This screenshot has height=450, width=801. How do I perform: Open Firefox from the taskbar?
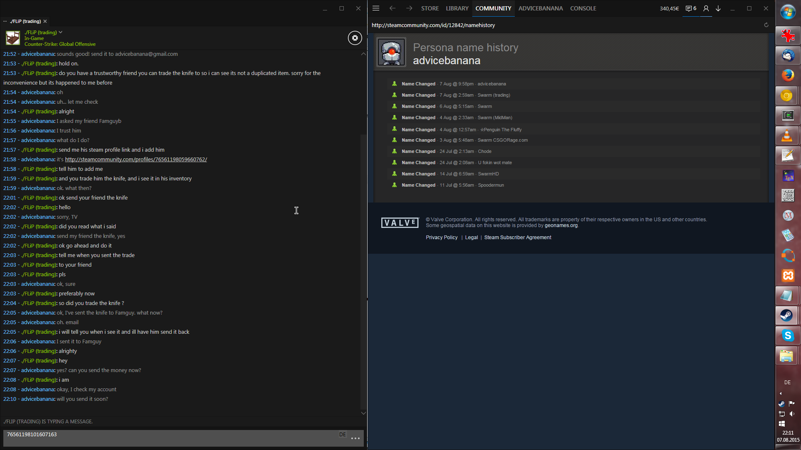(788, 75)
